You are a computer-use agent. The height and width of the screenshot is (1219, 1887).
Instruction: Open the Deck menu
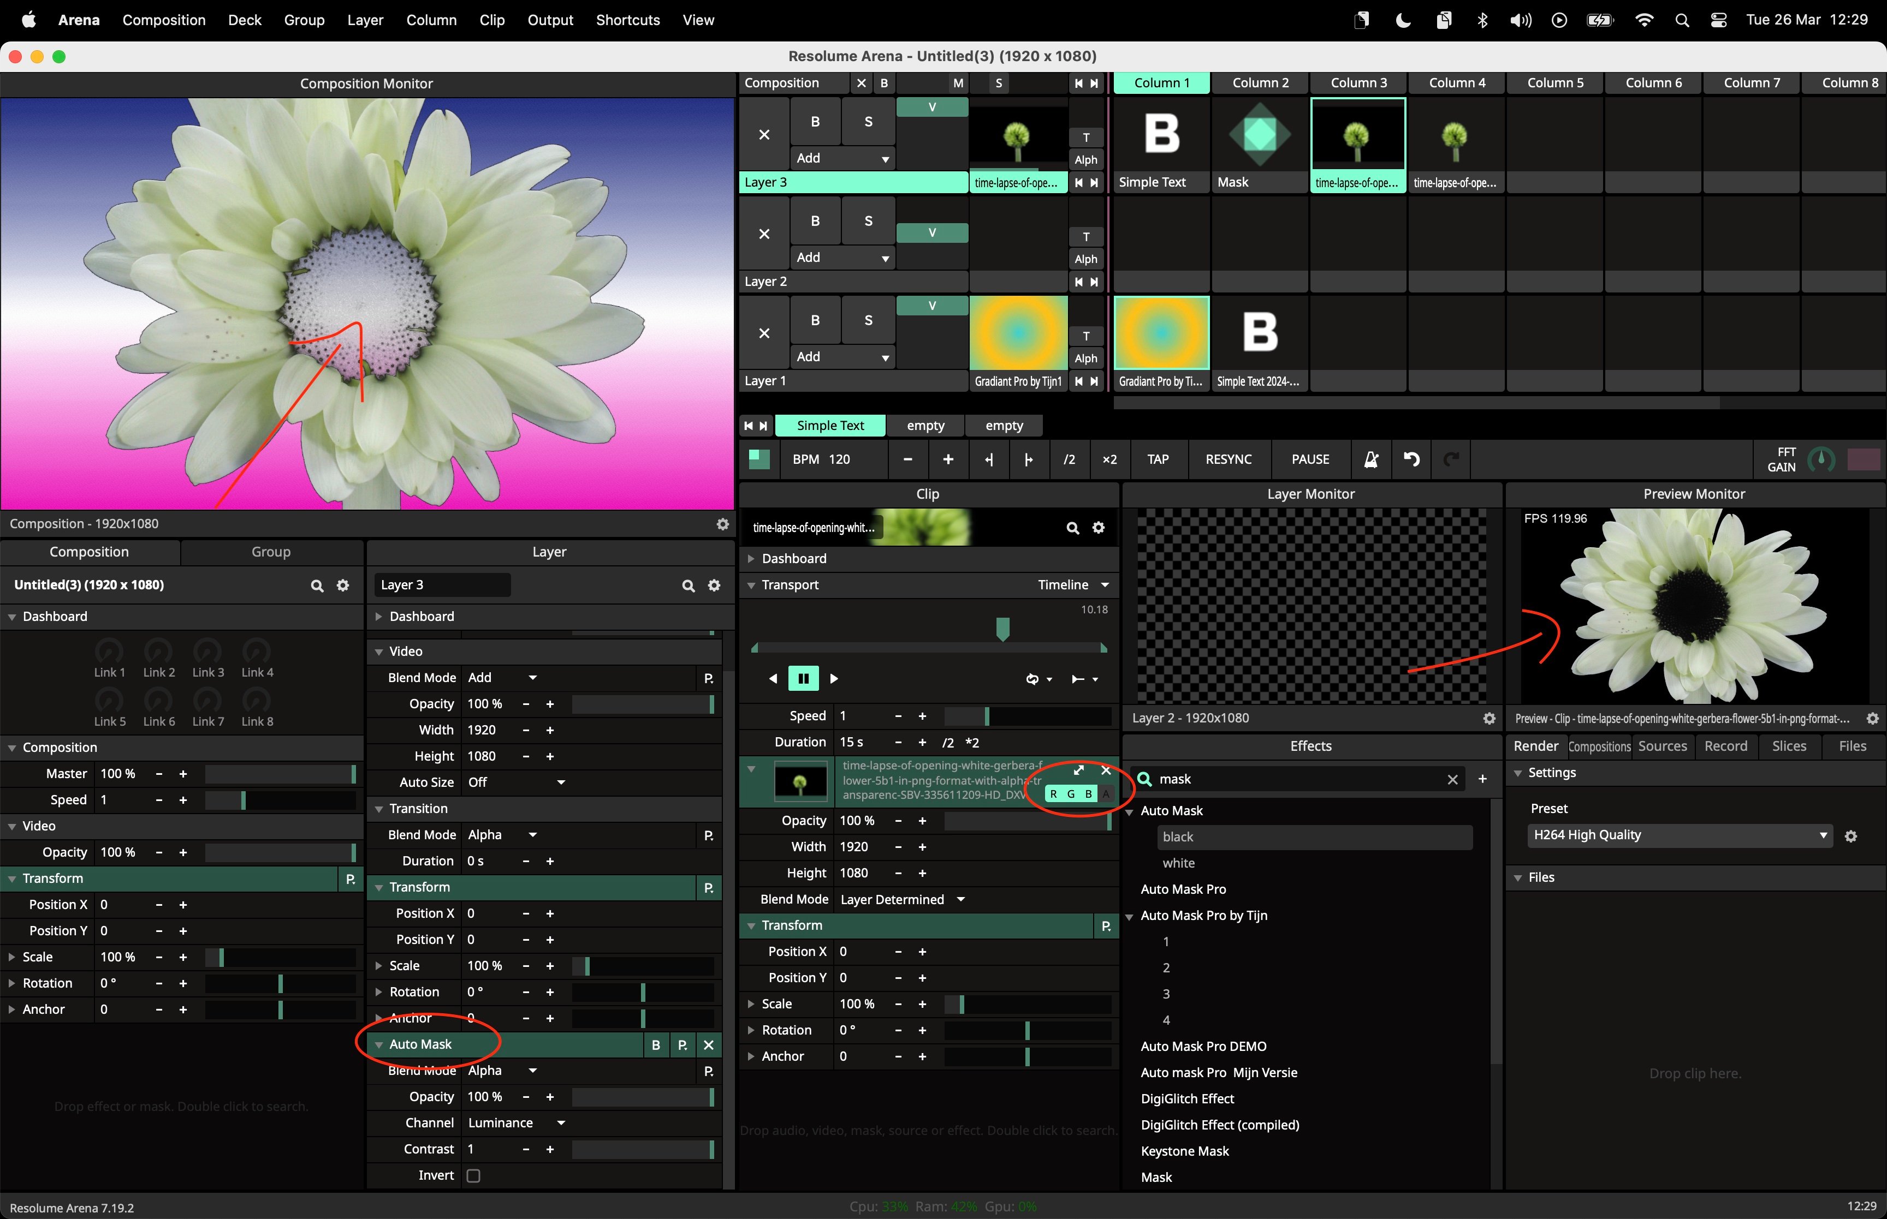(244, 20)
